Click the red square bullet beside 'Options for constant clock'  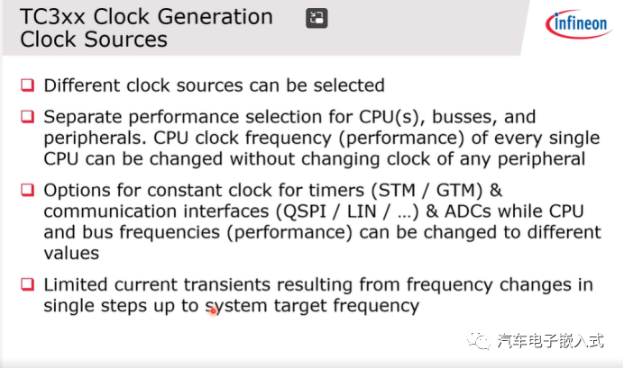click(29, 191)
